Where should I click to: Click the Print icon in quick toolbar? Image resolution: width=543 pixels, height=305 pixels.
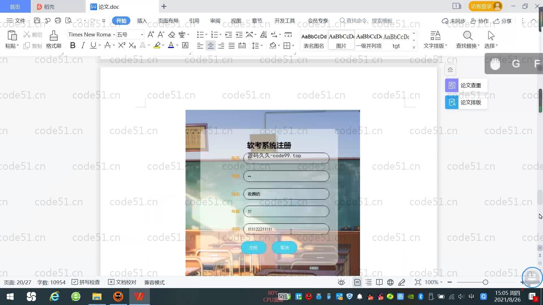click(x=58, y=21)
